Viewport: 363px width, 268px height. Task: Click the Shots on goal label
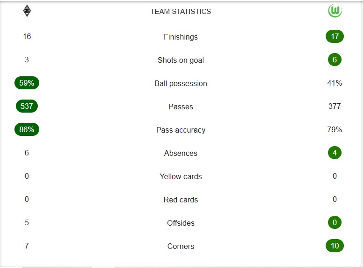pos(181,60)
